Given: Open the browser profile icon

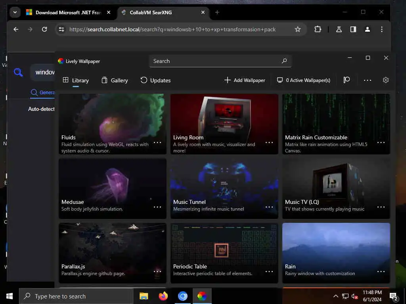Looking at the screenshot, I should (368, 29).
